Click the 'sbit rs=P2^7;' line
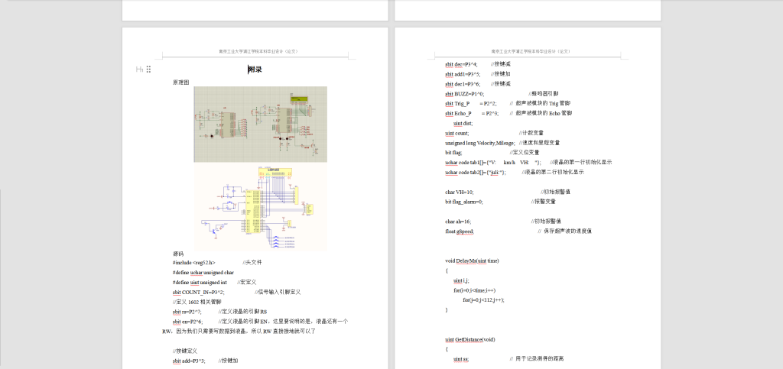Viewport: 783px width, 369px height. [x=187, y=312]
